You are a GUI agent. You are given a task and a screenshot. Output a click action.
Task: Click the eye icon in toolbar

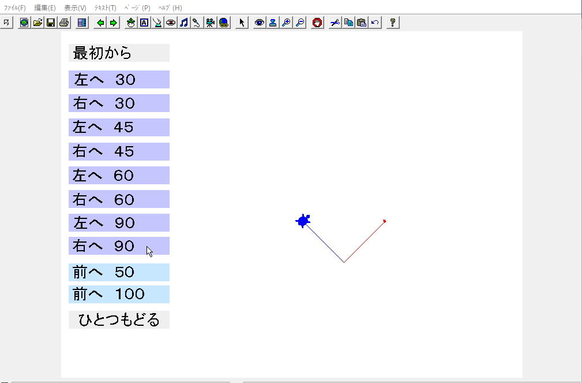[260, 23]
